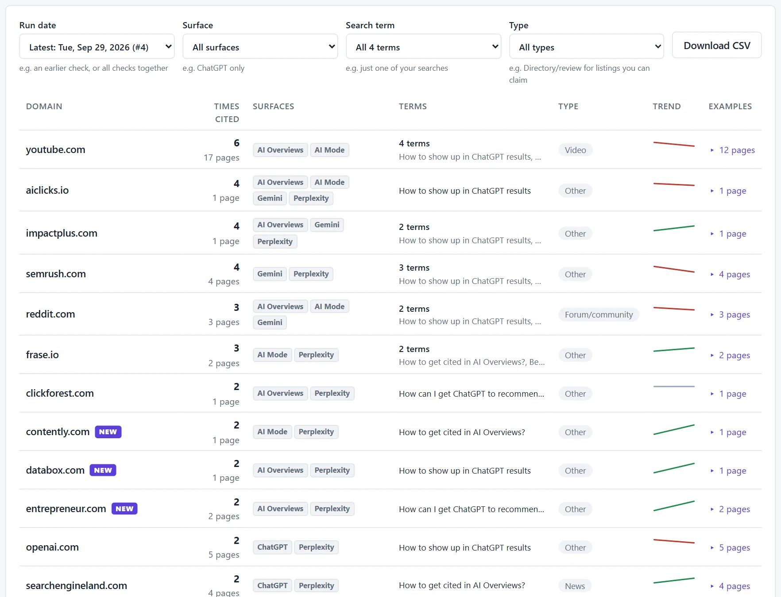The width and height of the screenshot is (781, 597).
Task: Click the NEW badge beside contently.com
Action: click(108, 432)
